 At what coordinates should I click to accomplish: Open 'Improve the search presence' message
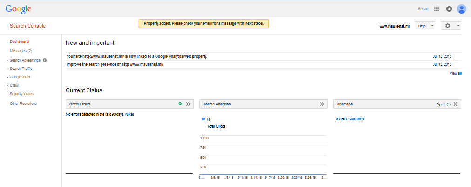tap(115, 65)
